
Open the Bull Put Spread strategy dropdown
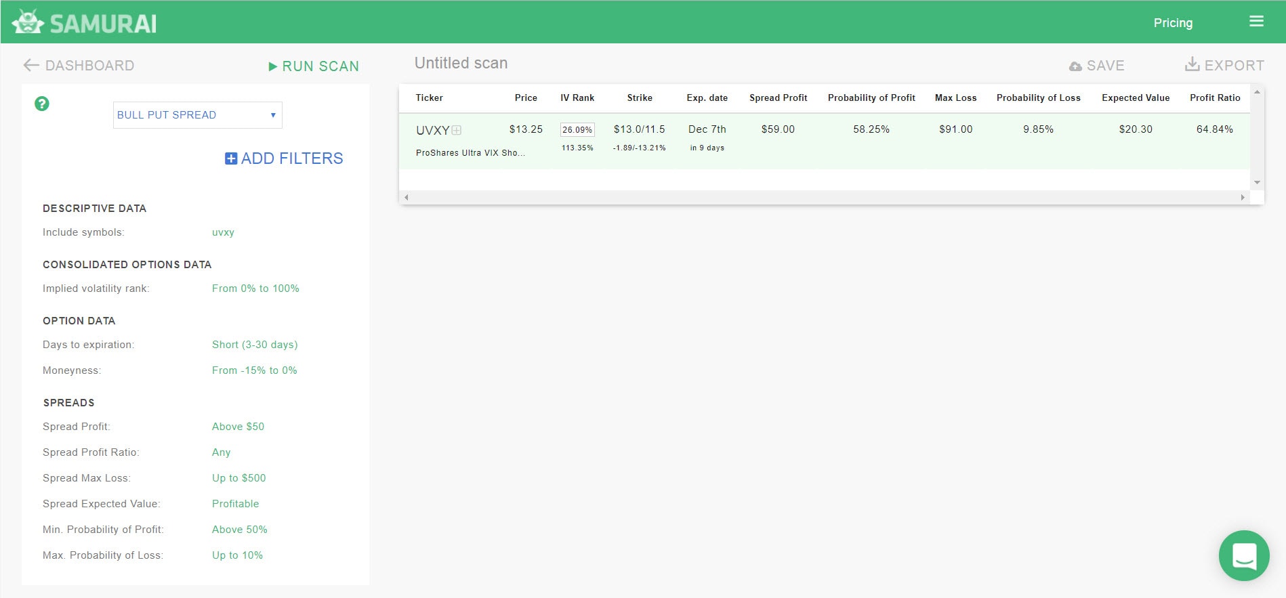point(197,115)
